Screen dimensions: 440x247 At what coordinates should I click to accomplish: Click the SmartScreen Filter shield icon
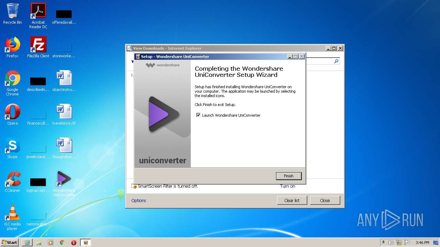click(x=135, y=186)
